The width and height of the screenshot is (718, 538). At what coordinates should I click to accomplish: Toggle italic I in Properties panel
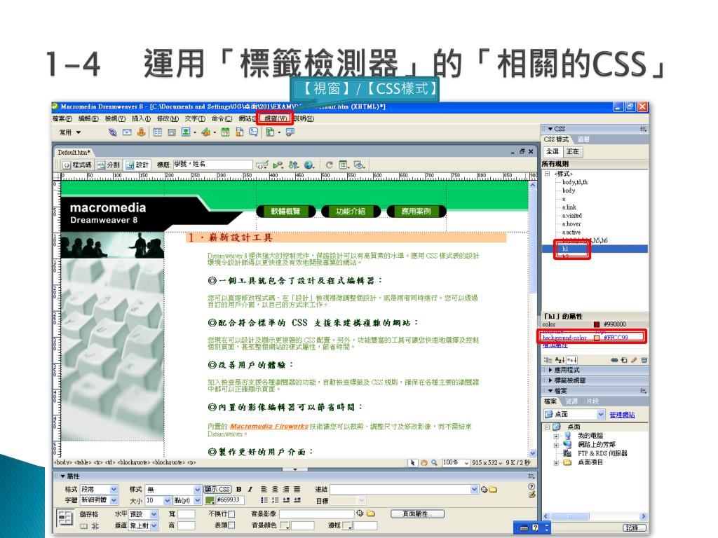coord(250,489)
